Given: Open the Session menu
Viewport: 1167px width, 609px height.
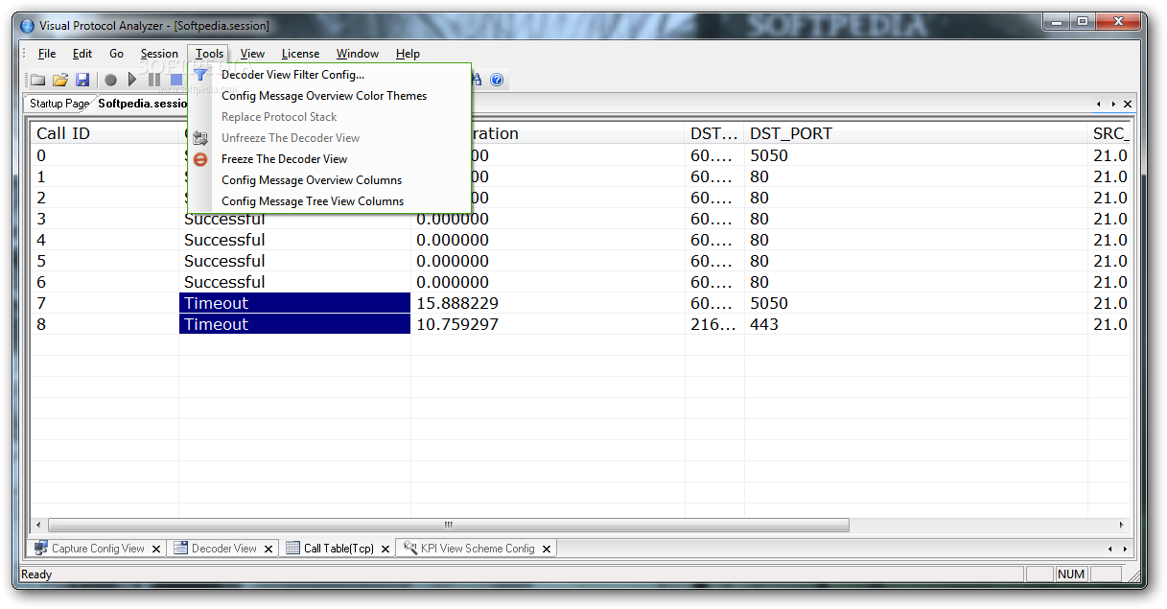Looking at the screenshot, I should (159, 54).
